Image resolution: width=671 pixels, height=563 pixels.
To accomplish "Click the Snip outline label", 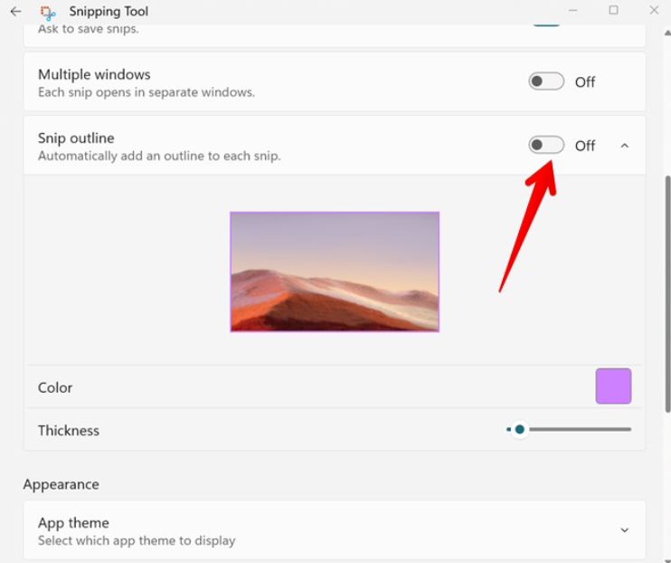I will tap(76, 138).
